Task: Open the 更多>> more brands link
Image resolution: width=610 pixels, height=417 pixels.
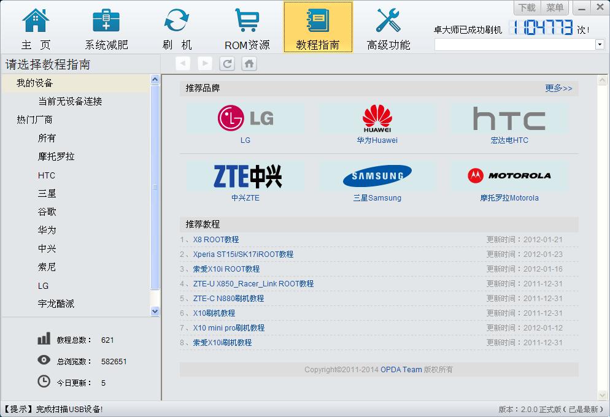Action: pyautogui.click(x=558, y=88)
